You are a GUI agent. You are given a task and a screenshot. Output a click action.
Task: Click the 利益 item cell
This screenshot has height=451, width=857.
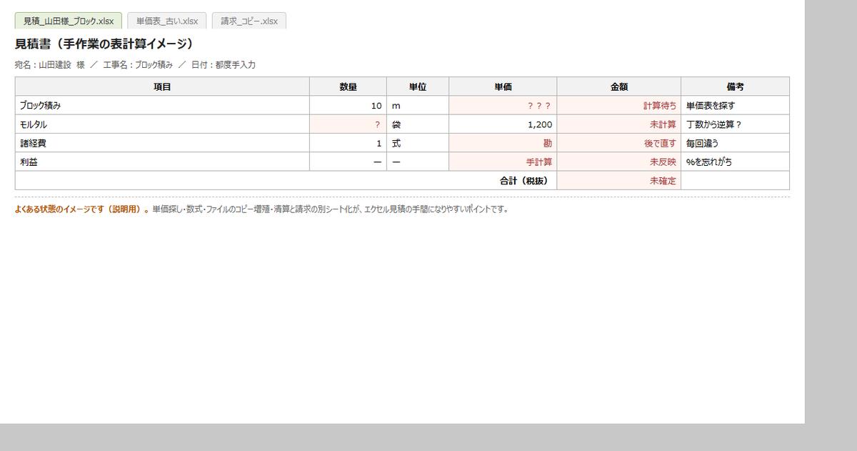(162, 162)
